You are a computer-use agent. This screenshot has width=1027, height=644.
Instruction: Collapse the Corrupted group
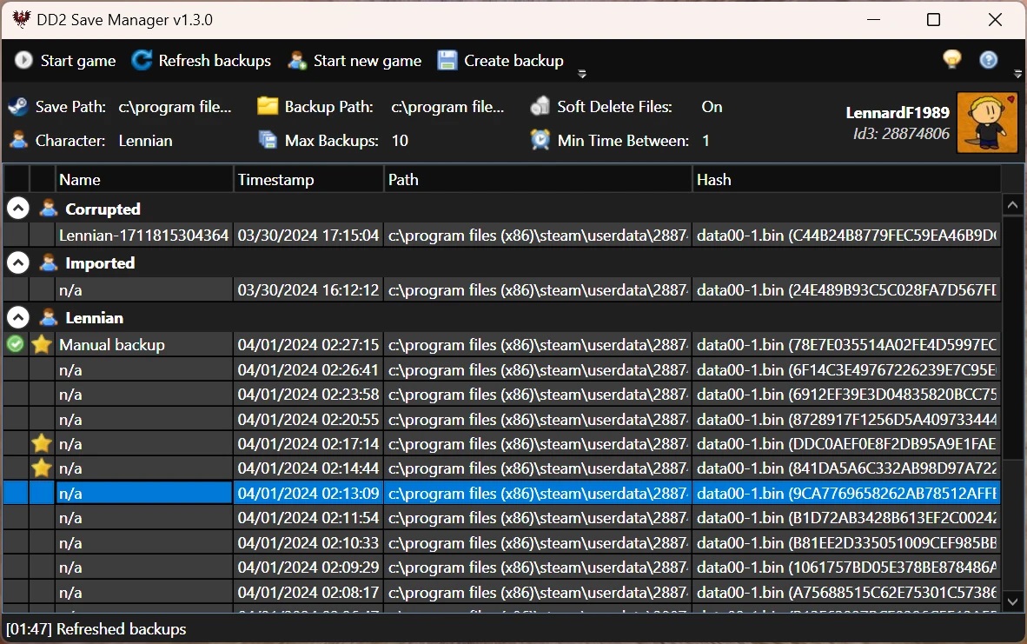[18, 209]
